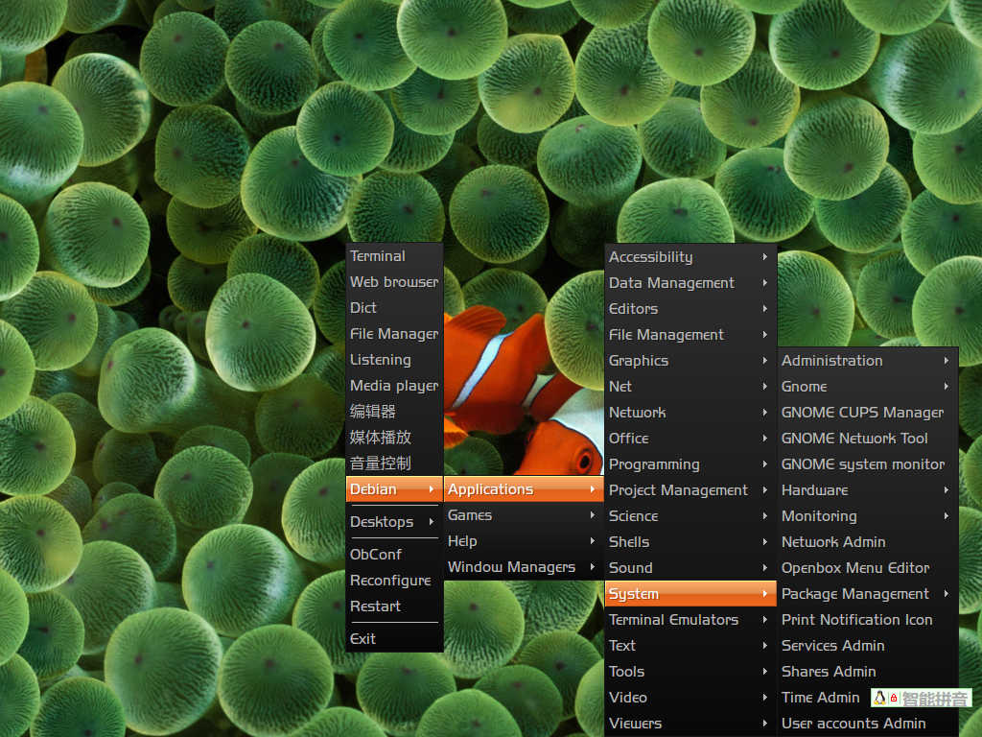982x737 pixels.
Task: Open the Administration submenu under System
Action: [x=868, y=361]
